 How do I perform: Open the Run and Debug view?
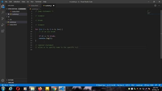tap(3, 25)
